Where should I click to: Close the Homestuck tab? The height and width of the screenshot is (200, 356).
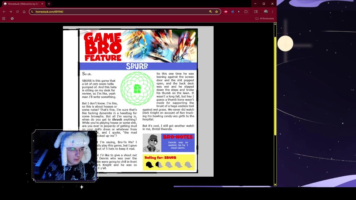coord(42,4)
